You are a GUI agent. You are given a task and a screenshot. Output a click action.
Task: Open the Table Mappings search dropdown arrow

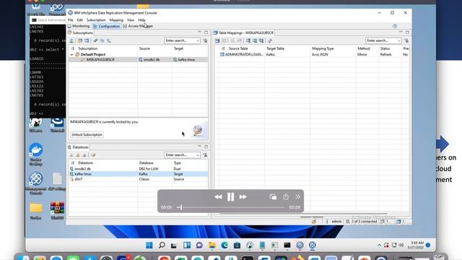[399, 40]
